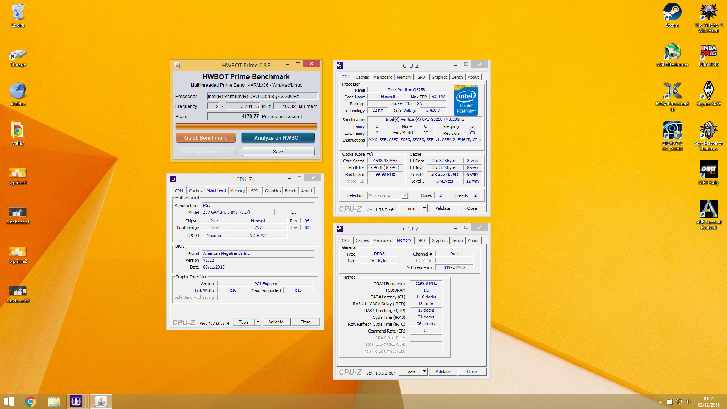This screenshot has height=409, width=727.
Task: Click the Intel Pentium logo image
Action: click(466, 100)
